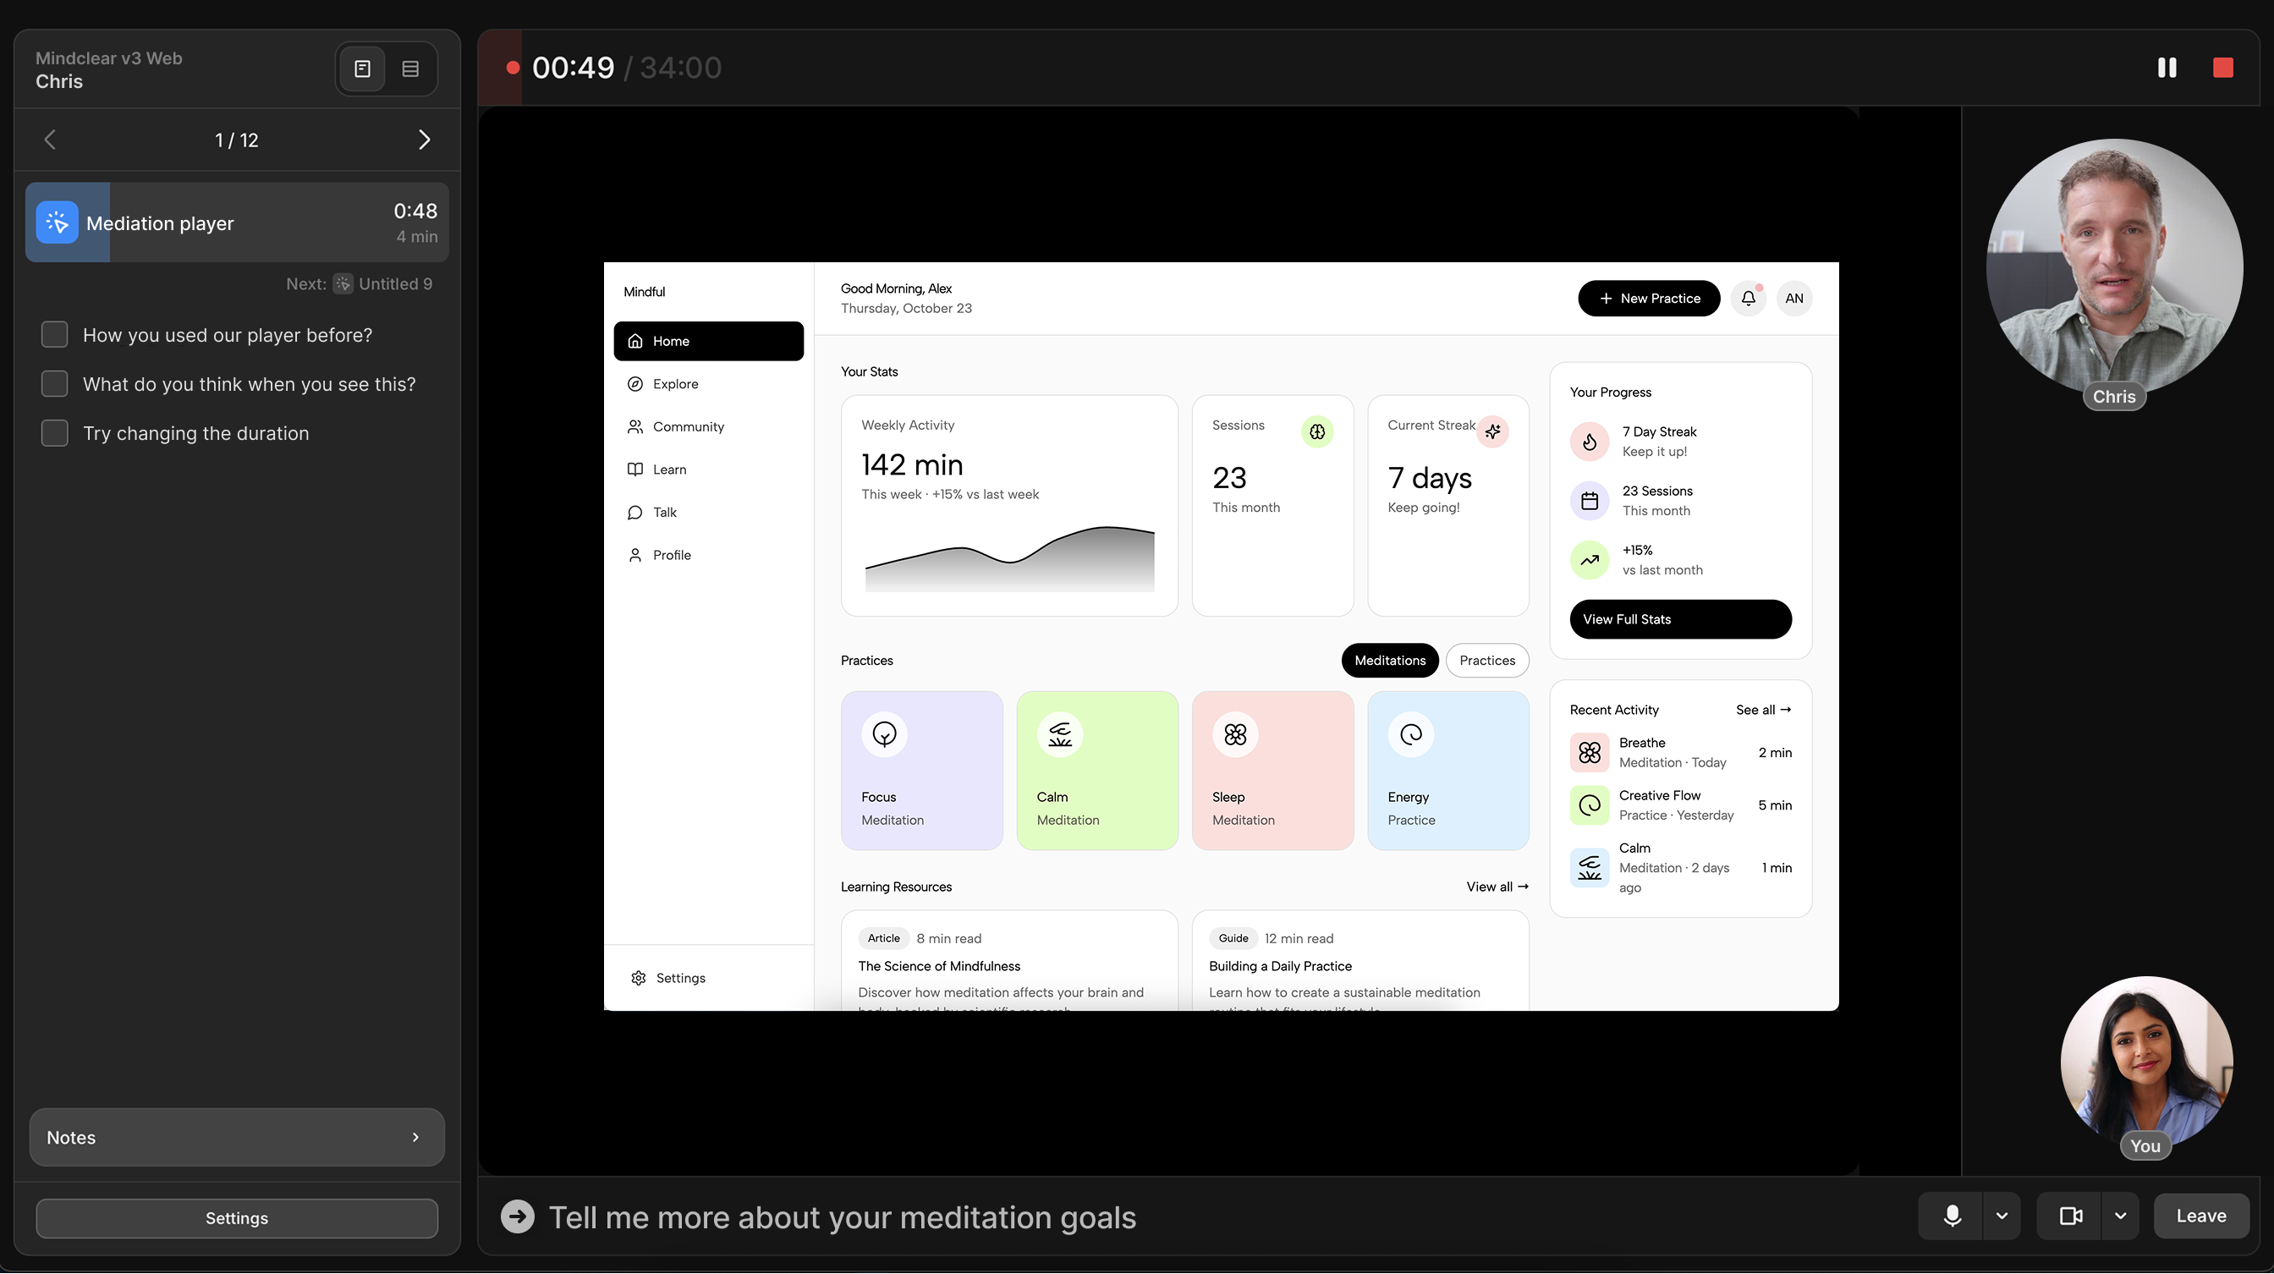Click the Leave button

(x=2200, y=1216)
